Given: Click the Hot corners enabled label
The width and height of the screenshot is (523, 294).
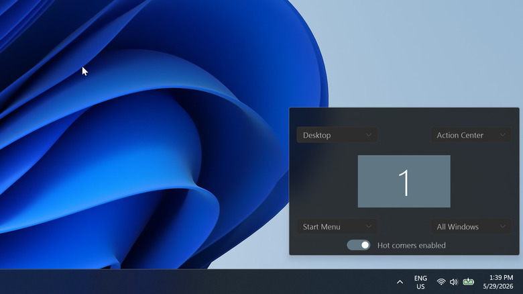Looking at the screenshot, I should (411, 245).
